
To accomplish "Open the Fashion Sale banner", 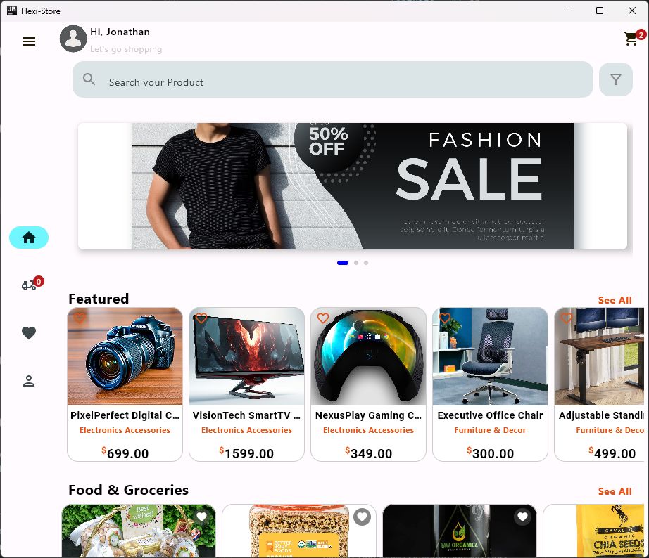I will tap(352, 186).
